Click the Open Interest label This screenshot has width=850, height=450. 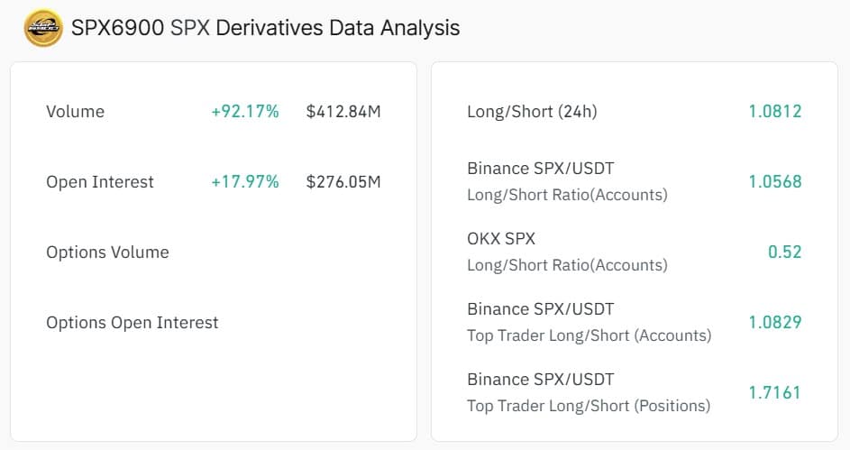99,182
